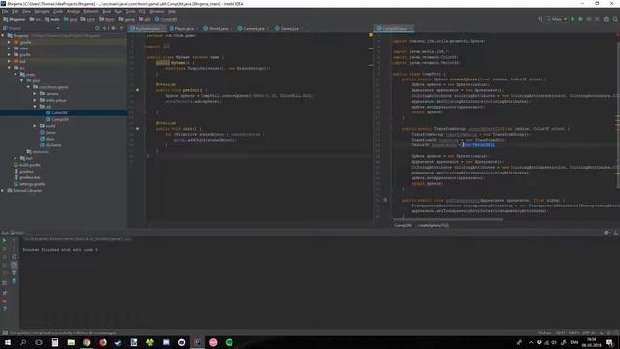Run the Main configuration with green play button

573,19
